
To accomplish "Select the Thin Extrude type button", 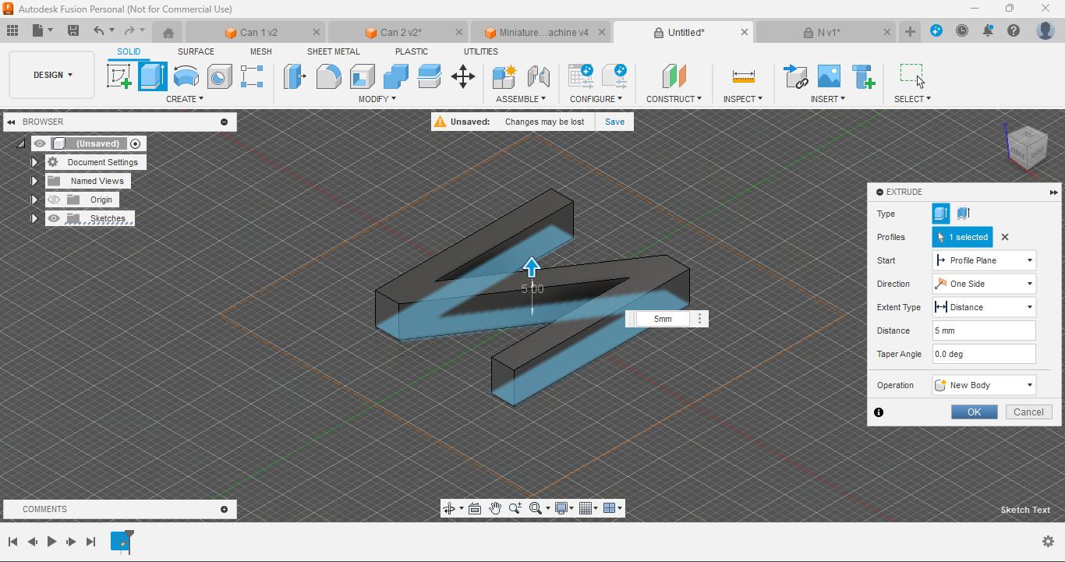I will (964, 214).
